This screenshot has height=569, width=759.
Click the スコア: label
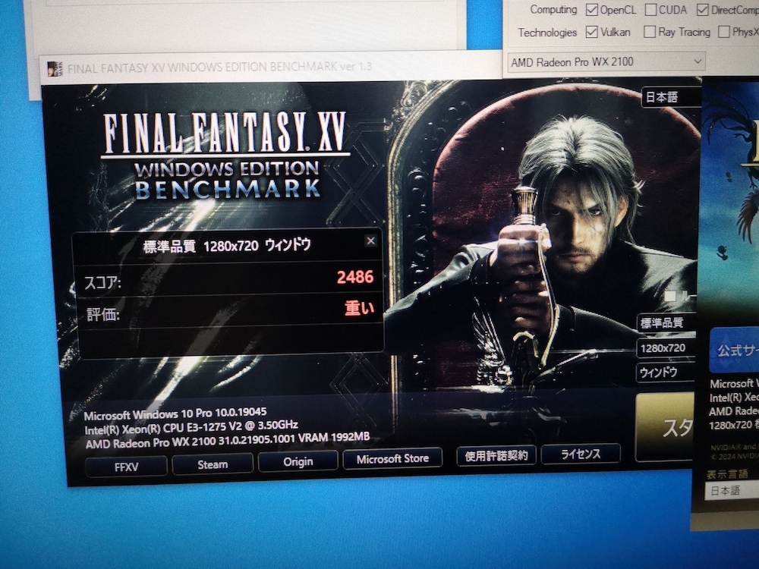102,282
